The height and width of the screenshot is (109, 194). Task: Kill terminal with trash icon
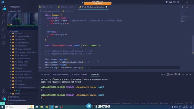pyautogui.click(x=179, y=74)
